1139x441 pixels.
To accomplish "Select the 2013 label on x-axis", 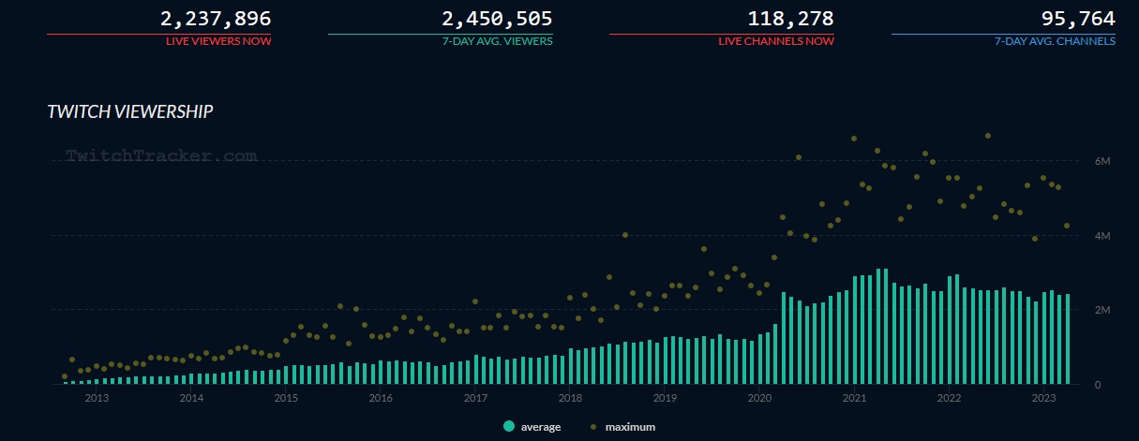I will click(x=97, y=398).
